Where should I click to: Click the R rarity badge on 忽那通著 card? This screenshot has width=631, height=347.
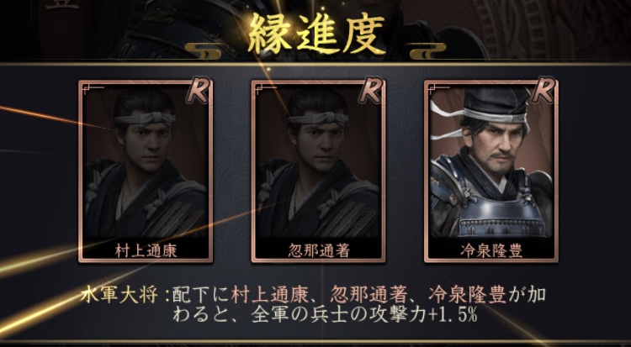coord(371,92)
